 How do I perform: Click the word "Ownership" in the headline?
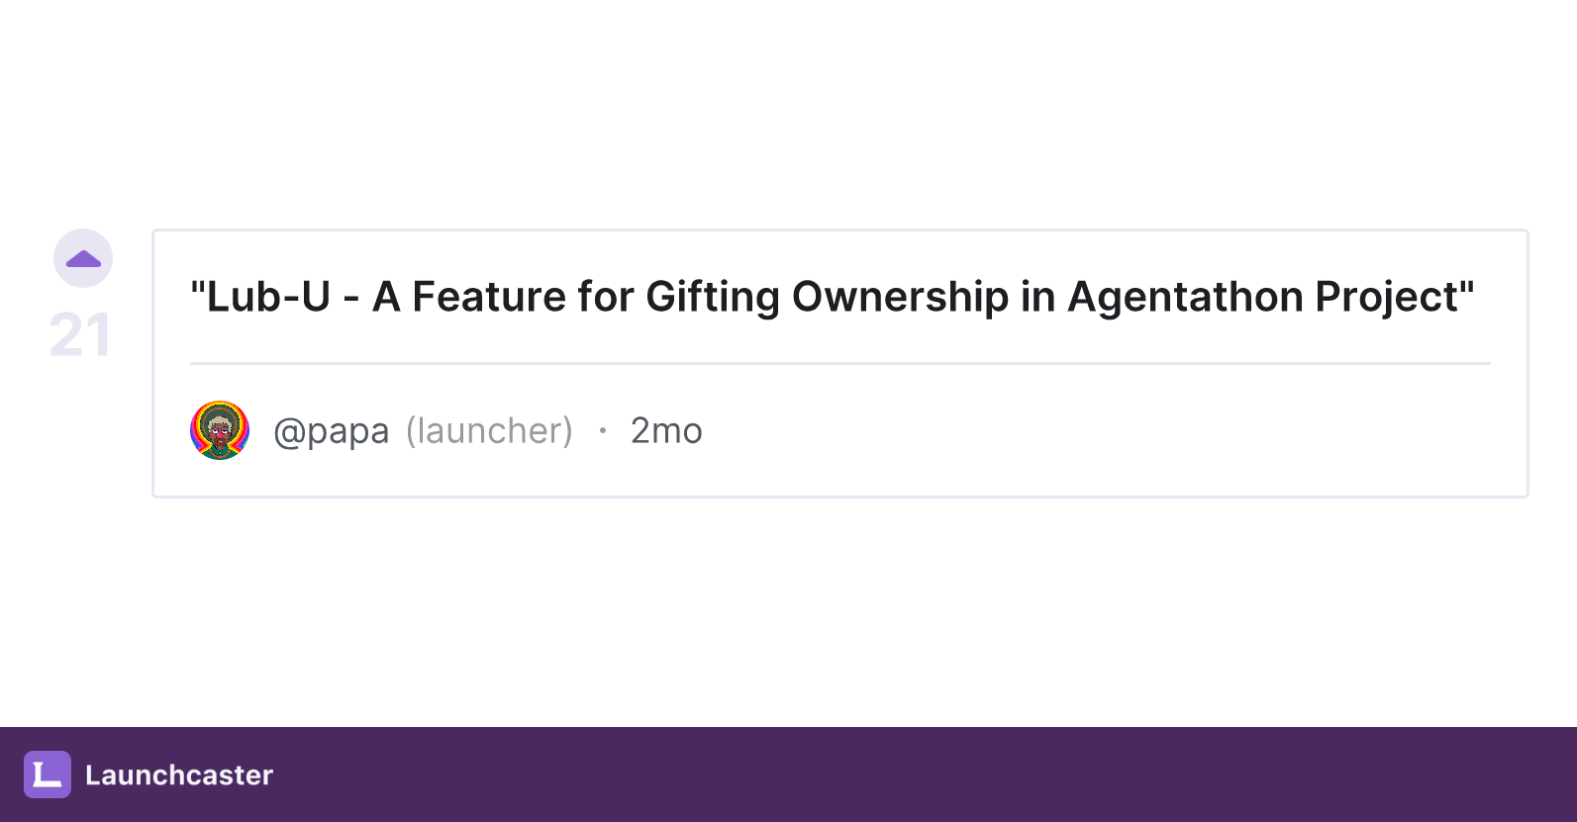pos(900,297)
